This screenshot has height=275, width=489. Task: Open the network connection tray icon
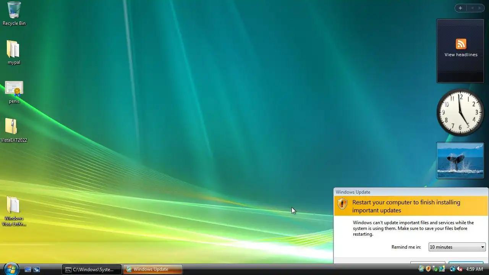[452, 269]
